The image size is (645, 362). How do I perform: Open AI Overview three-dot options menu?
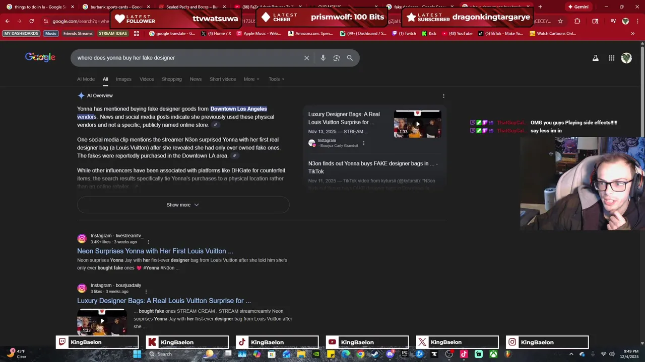[x=443, y=96]
